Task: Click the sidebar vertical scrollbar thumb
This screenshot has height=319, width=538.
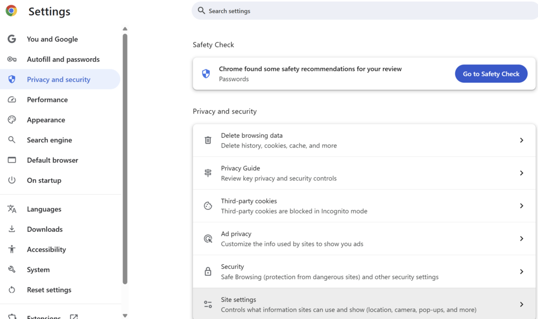Action: [x=125, y=159]
